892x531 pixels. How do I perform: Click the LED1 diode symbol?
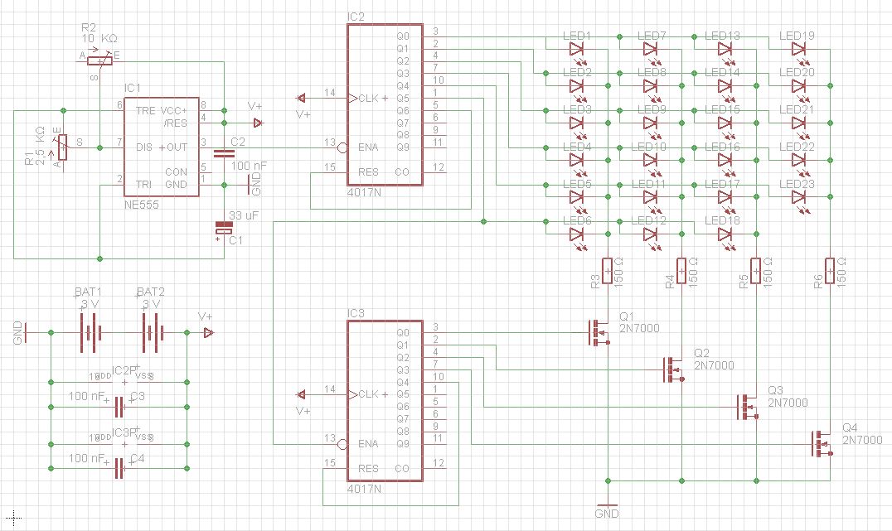pos(578,50)
